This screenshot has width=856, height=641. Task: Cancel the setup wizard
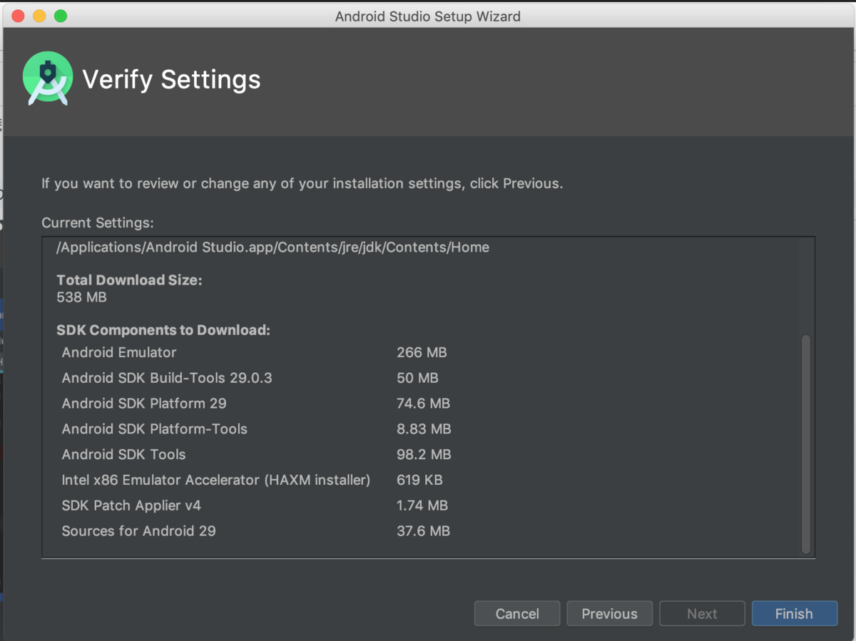(x=517, y=613)
